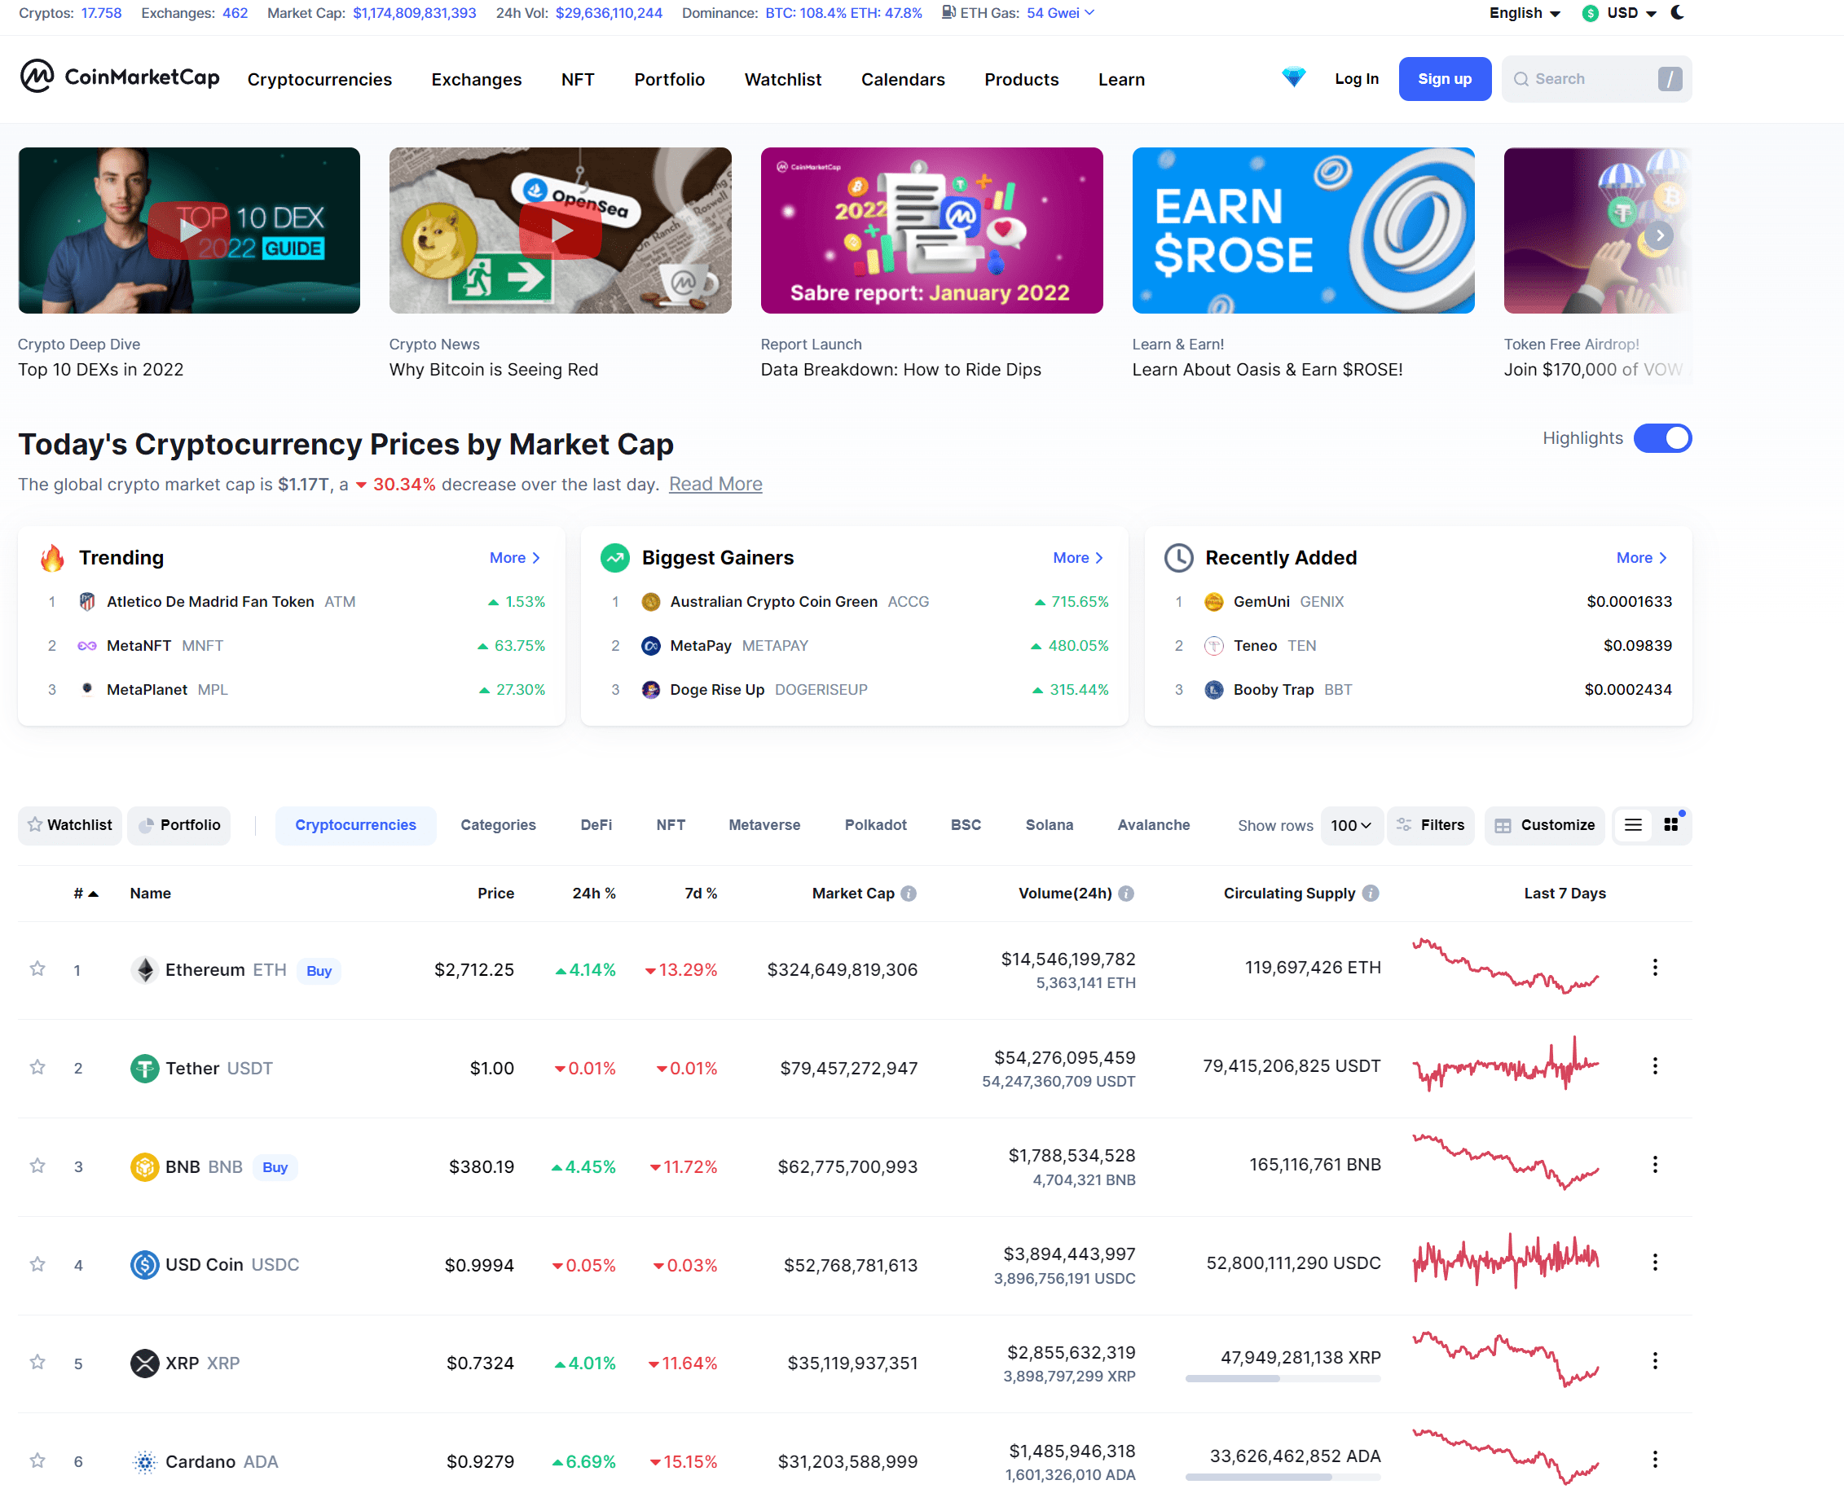Click the Tether coin logo
This screenshot has height=1502, width=1844.
click(x=144, y=1068)
